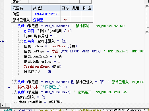Click the 逻辑型 type cell
This screenshot has width=149, height=111.
[46, 20]
